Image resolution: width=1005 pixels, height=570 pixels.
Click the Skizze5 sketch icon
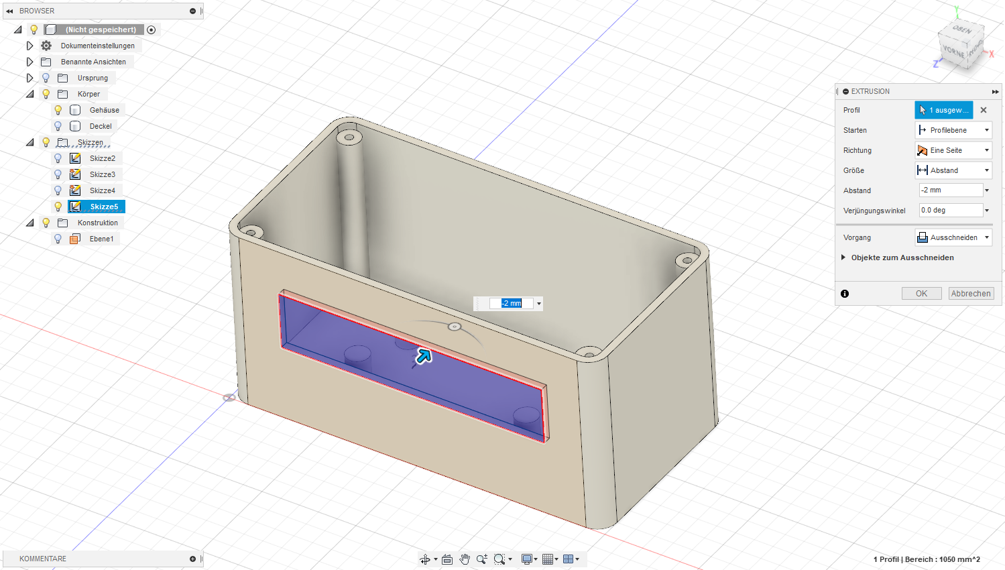75,207
